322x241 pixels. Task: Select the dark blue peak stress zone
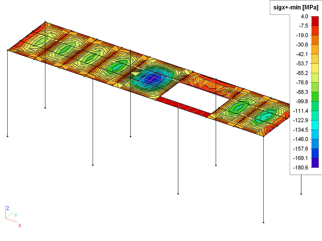(x=147, y=78)
